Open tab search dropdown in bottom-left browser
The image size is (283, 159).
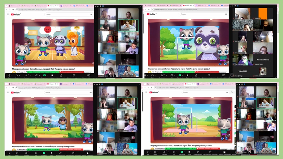click(x=6, y=84)
